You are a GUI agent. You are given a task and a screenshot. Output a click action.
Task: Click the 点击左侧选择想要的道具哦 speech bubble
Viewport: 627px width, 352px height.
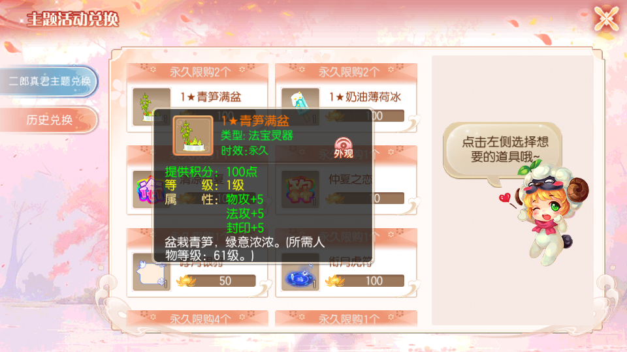click(503, 150)
